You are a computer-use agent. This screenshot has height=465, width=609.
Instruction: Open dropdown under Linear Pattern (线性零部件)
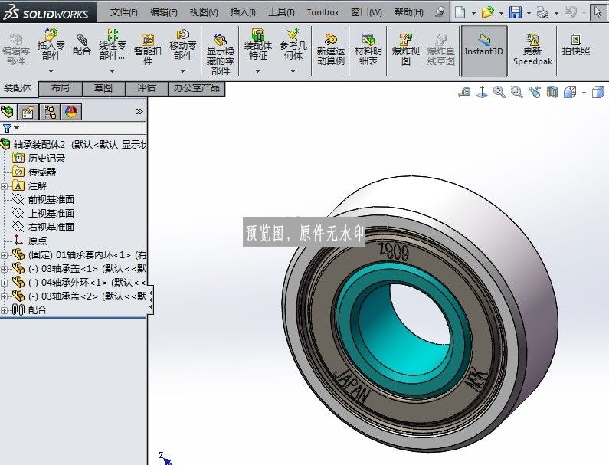point(113,71)
